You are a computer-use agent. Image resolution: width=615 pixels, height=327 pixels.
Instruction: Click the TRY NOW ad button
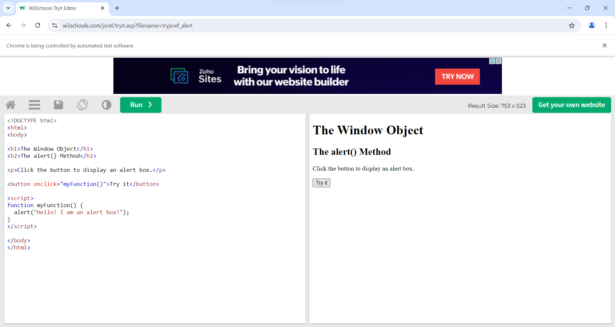[457, 77]
